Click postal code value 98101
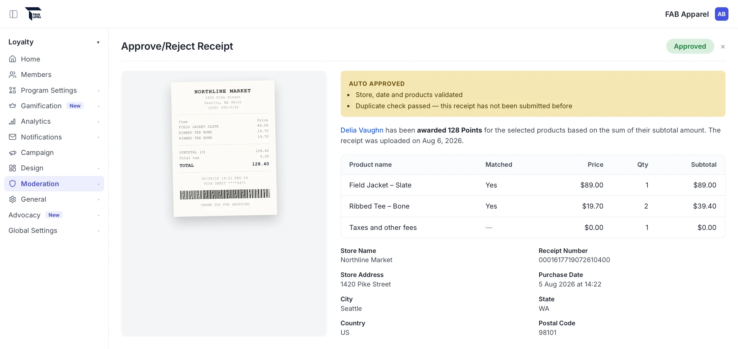Viewport: 738px width, 349px height. coord(548,333)
